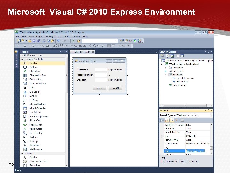Viewport: 230px width, 173px height.
Task: Select the Form1.cs [Design] tab
Action: pyautogui.click(x=82, y=52)
